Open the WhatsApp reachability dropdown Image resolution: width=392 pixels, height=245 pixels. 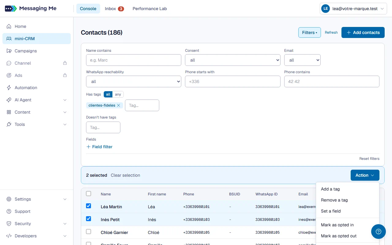134,81
